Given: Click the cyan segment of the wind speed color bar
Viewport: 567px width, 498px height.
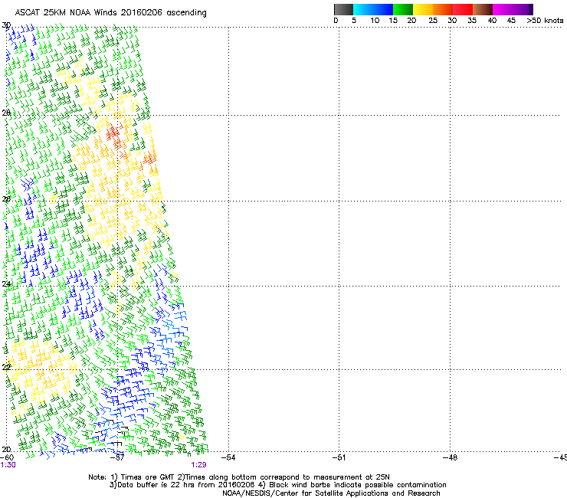Looking at the screenshot, I should click(363, 9).
